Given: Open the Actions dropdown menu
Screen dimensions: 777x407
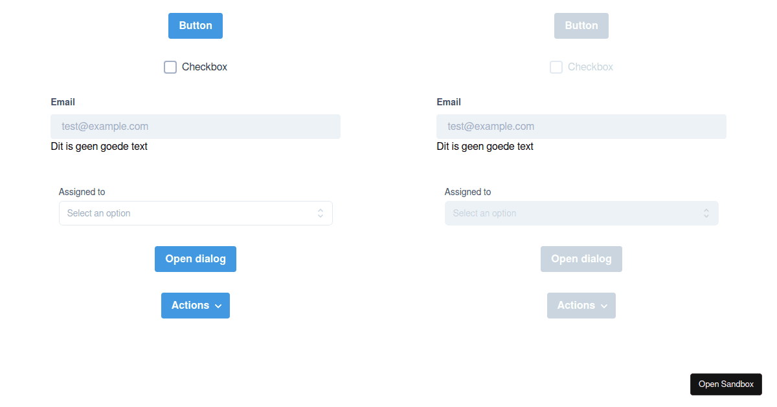Looking at the screenshot, I should coord(195,305).
